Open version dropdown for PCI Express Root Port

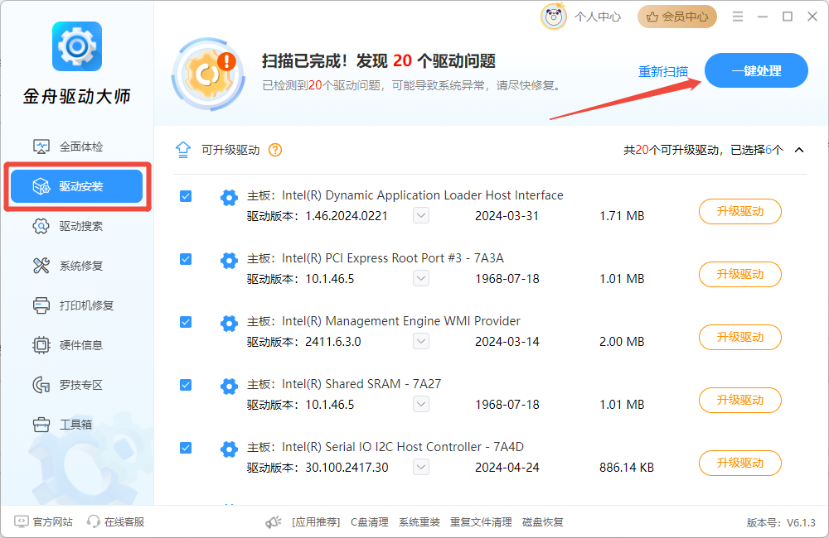click(x=421, y=278)
